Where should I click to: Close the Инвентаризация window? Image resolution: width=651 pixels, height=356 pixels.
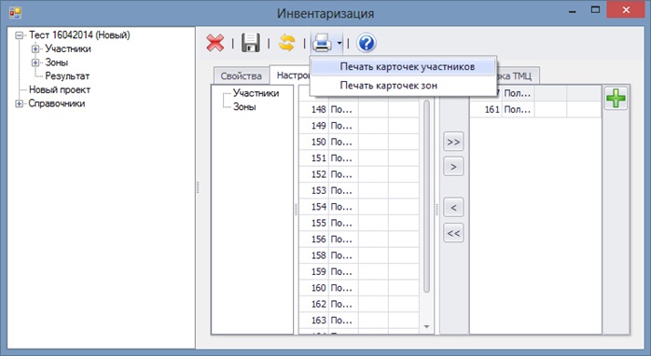tap(626, 10)
